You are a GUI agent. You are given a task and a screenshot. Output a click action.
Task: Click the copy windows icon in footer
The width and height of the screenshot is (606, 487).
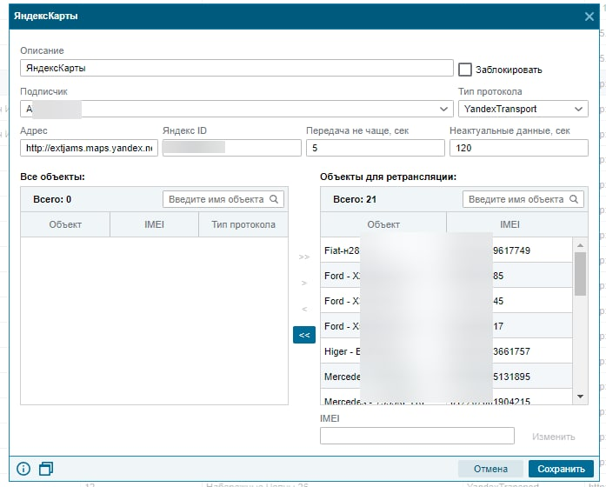point(46,469)
